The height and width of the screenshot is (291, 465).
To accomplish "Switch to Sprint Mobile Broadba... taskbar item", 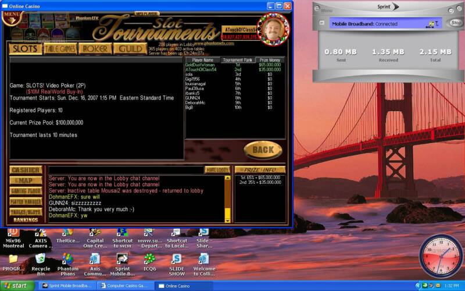I will (67, 286).
